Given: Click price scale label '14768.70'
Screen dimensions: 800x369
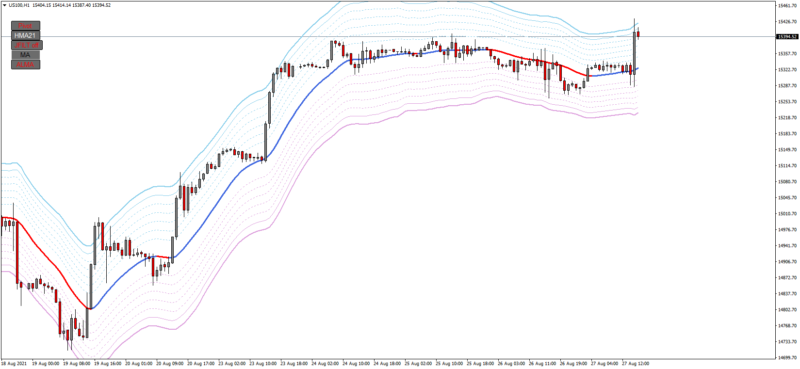Looking at the screenshot, I should point(787,326).
